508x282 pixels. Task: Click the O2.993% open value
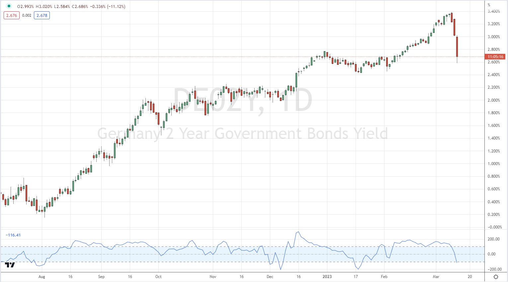[x=26, y=6]
